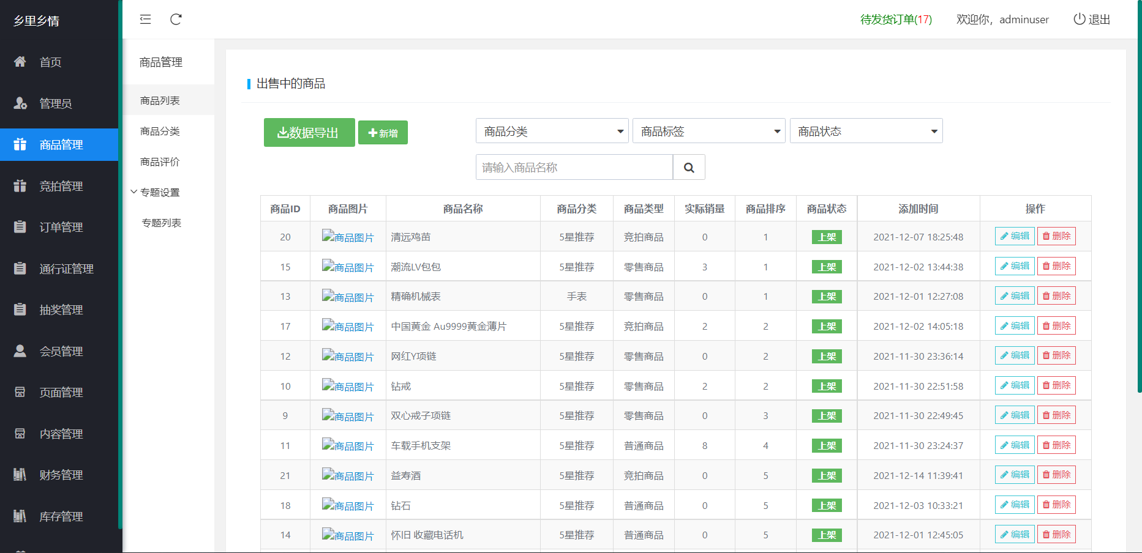Viewport: 1142px width, 553px height.
Task: Delete the 清远鸡苗 product
Action: pos(1056,236)
